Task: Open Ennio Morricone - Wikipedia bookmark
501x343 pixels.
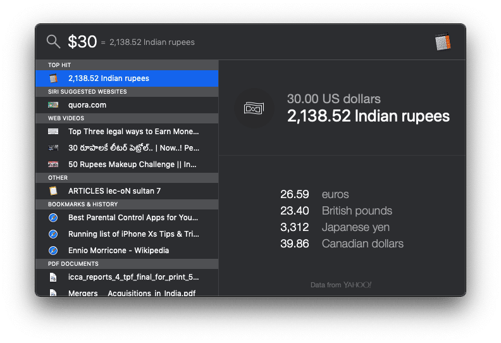Action: point(118,250)
